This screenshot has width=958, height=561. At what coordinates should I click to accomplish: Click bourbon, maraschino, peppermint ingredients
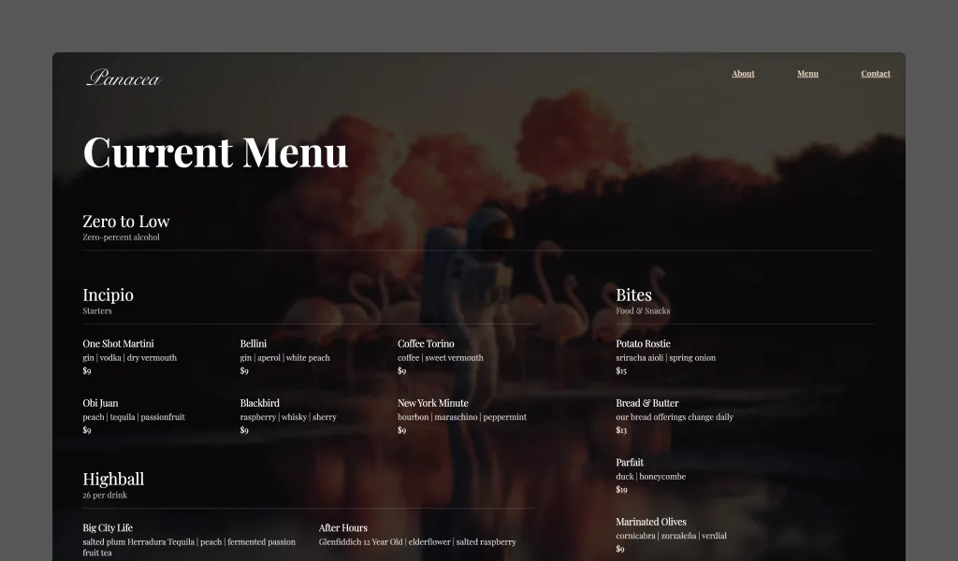[x=462, y=417]
